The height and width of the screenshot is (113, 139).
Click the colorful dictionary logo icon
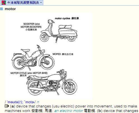(4, 3)
